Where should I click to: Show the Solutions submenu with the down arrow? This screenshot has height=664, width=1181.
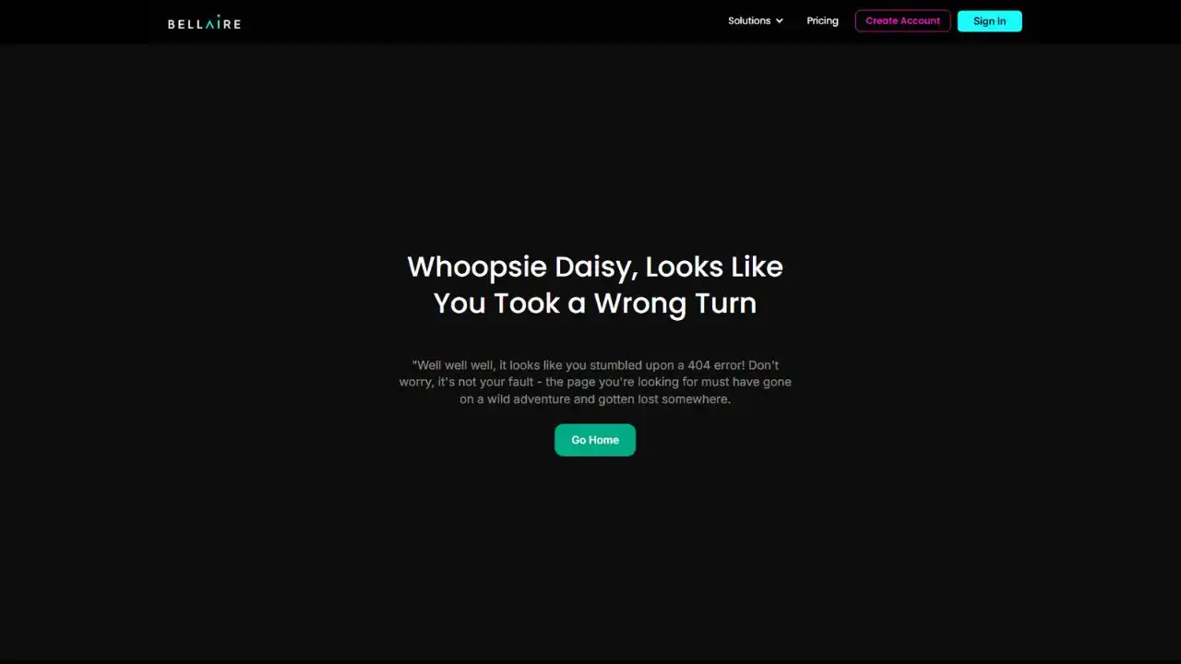coord(780,21)
